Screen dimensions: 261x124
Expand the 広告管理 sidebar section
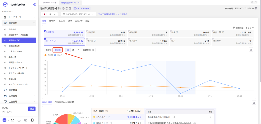pyautogui.click(x=34, y=102)
